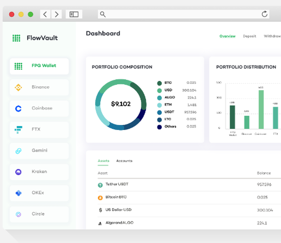Select the Assets tab
The image size is (281, 243).
[x=103, y=161]
